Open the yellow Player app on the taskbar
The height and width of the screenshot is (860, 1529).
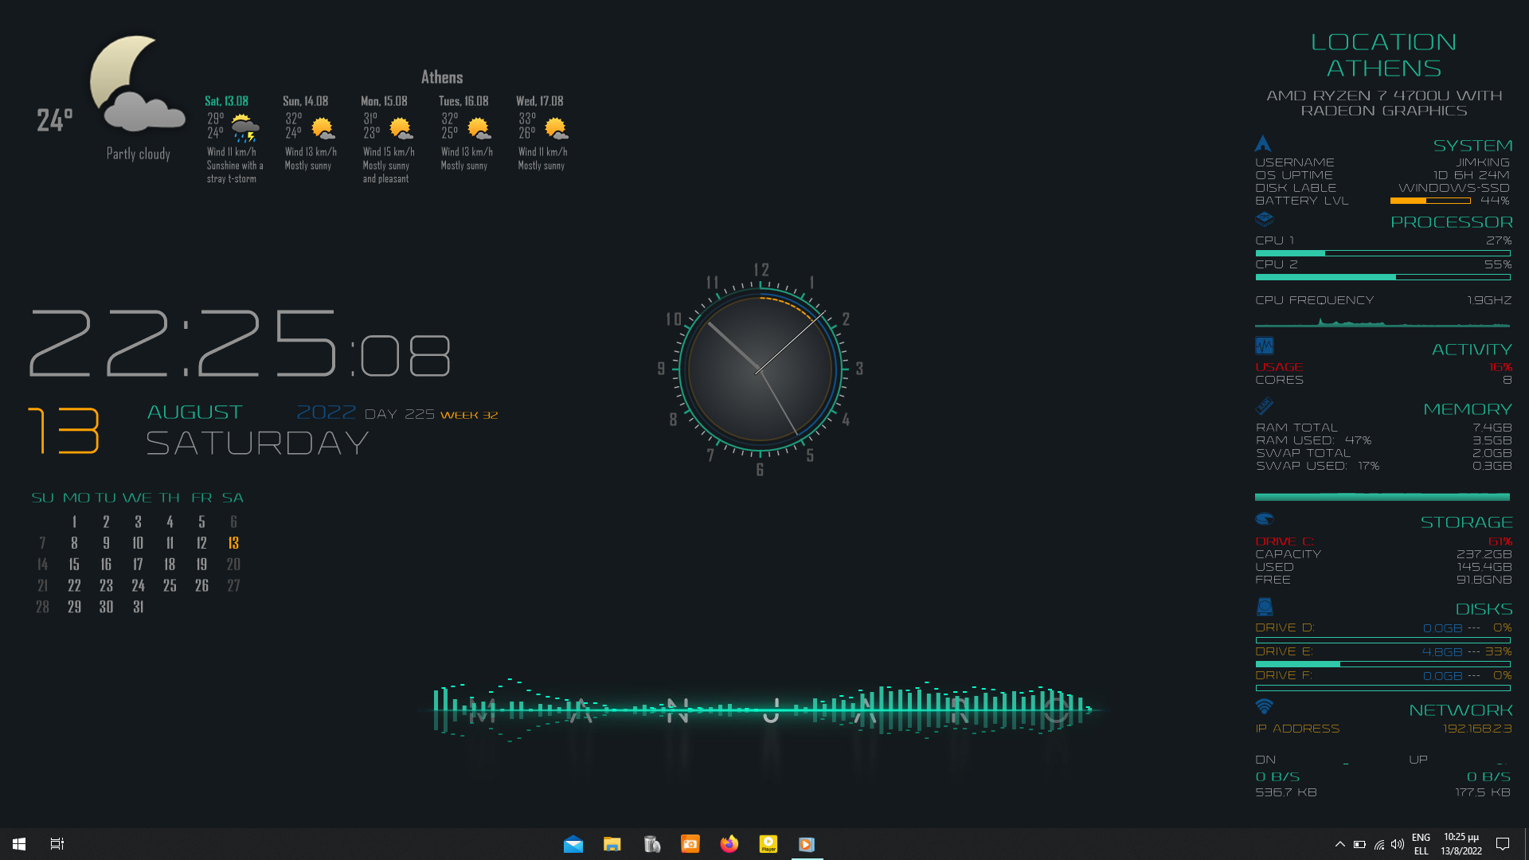point(768,843)
